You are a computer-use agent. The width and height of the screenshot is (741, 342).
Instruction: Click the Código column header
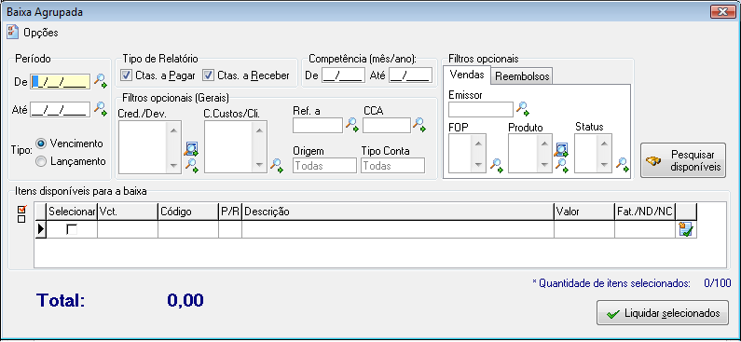pyautogui.click(x=188, y=212)
